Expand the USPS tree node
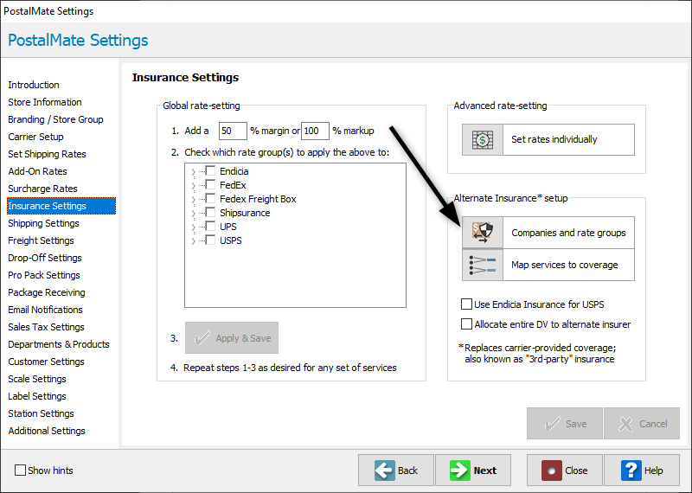 pos(193,241)
